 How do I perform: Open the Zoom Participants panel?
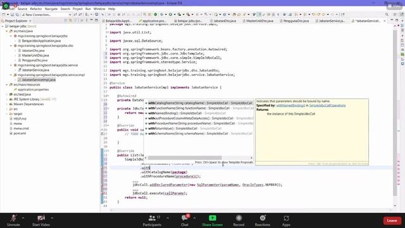click(x=152, y=220)
